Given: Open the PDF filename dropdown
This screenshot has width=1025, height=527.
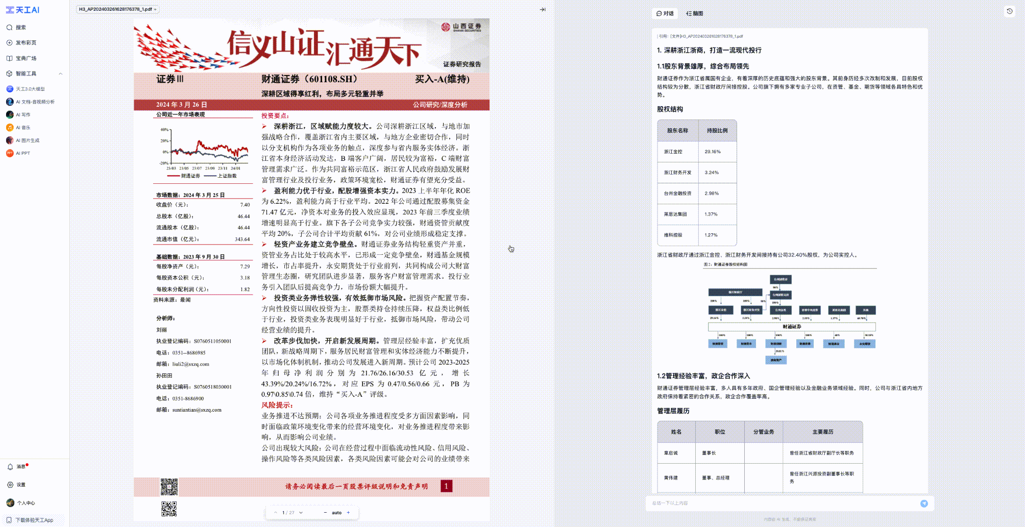Looking at the screenshot, I should click(156, 9).
